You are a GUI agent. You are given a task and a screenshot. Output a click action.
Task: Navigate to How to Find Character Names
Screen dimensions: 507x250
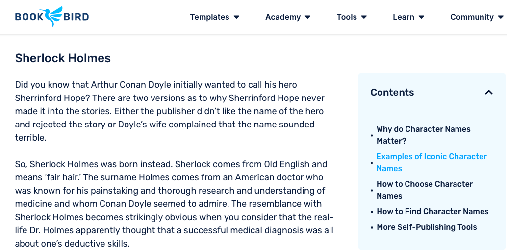tap(432, 211)
